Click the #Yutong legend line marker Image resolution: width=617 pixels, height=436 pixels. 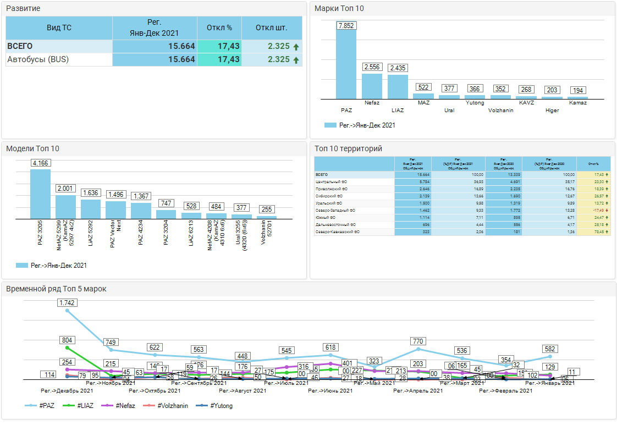click(202, 406)
